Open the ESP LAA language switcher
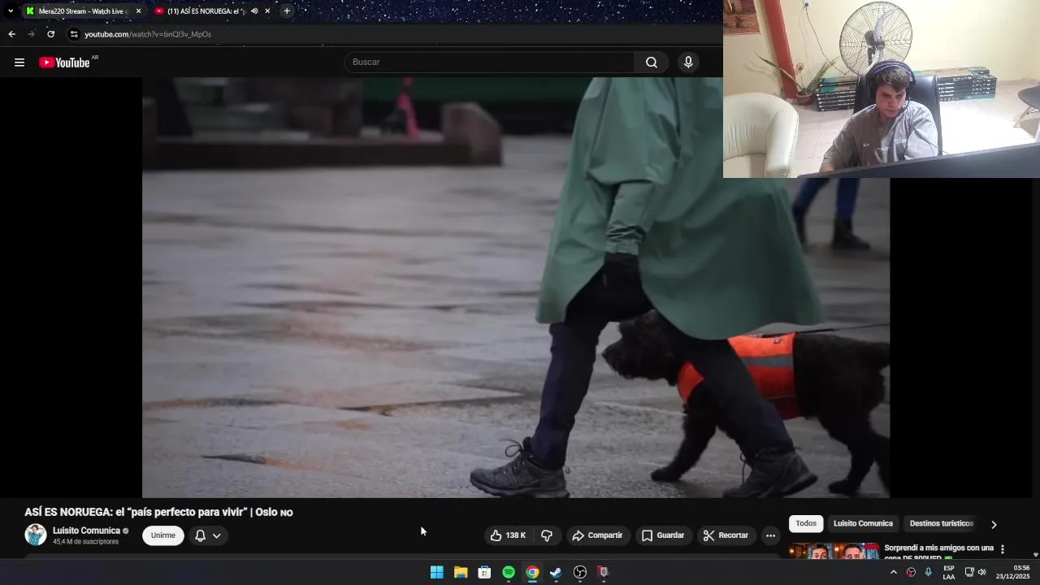Screen dimensions: 1040x585 (x=949, y=572)
